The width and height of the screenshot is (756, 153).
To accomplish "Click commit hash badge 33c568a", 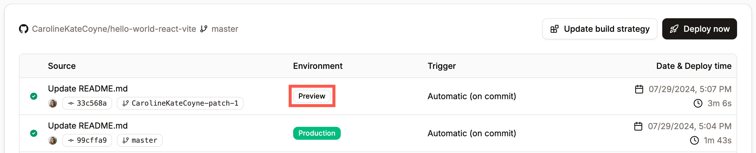I will point(87,103).
